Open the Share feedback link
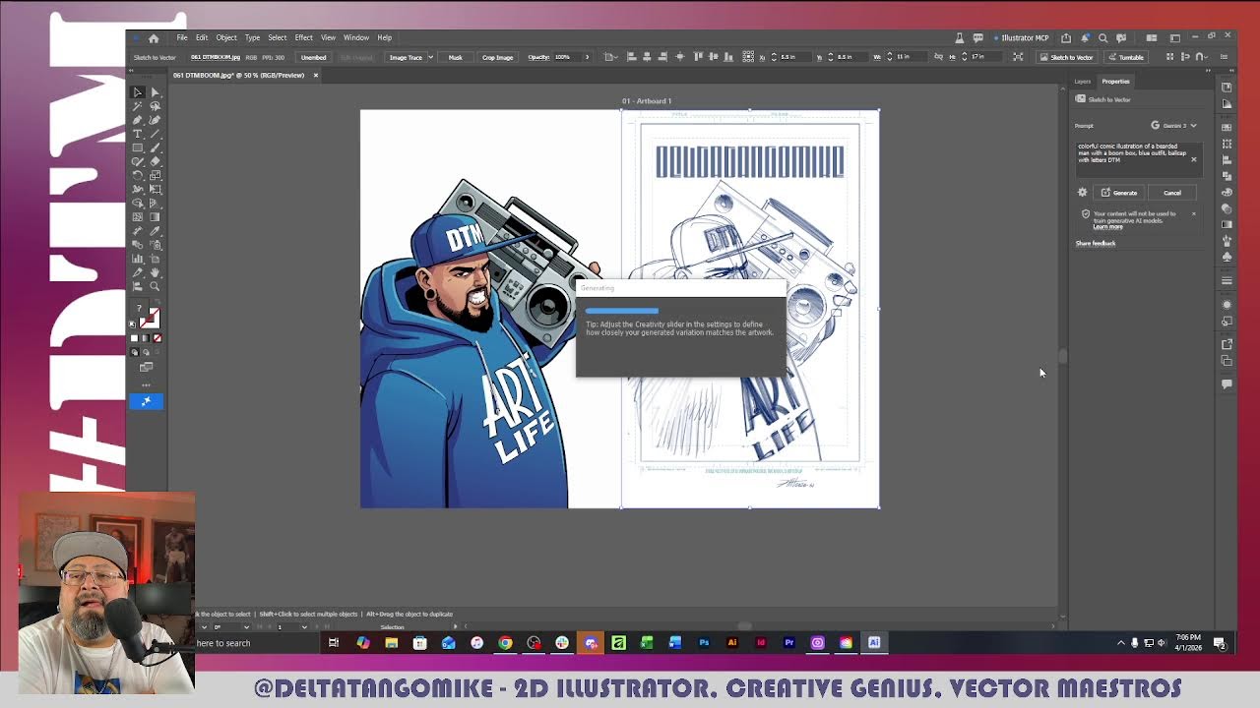This screenshot has height=708, width=1260. [1096, 243]
